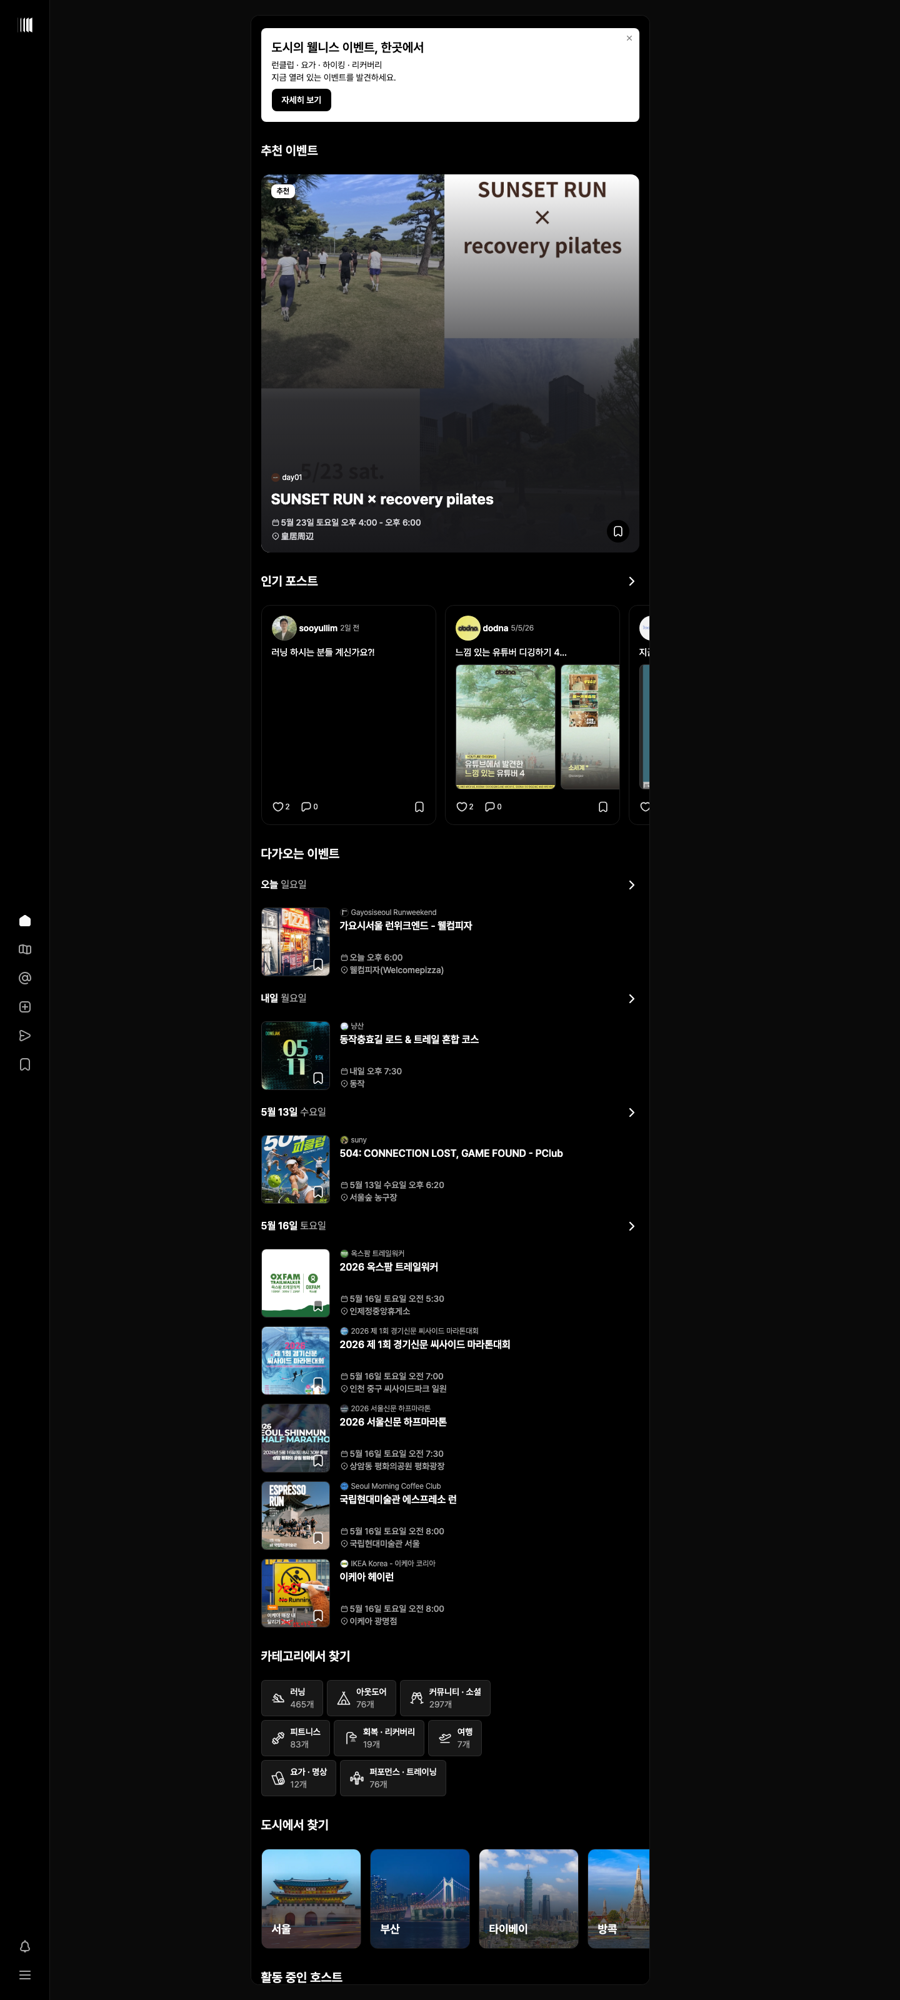Viewport: 900px width, 2000px height.
Task: Expand 5월 13일 수요일 events arrow
Action: pyautogui.click(x=631, y=1112)
